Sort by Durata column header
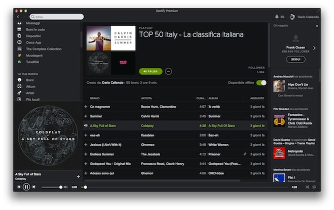Image resolution: width=334 pixels, height=210 pixels. coord(201,98)
